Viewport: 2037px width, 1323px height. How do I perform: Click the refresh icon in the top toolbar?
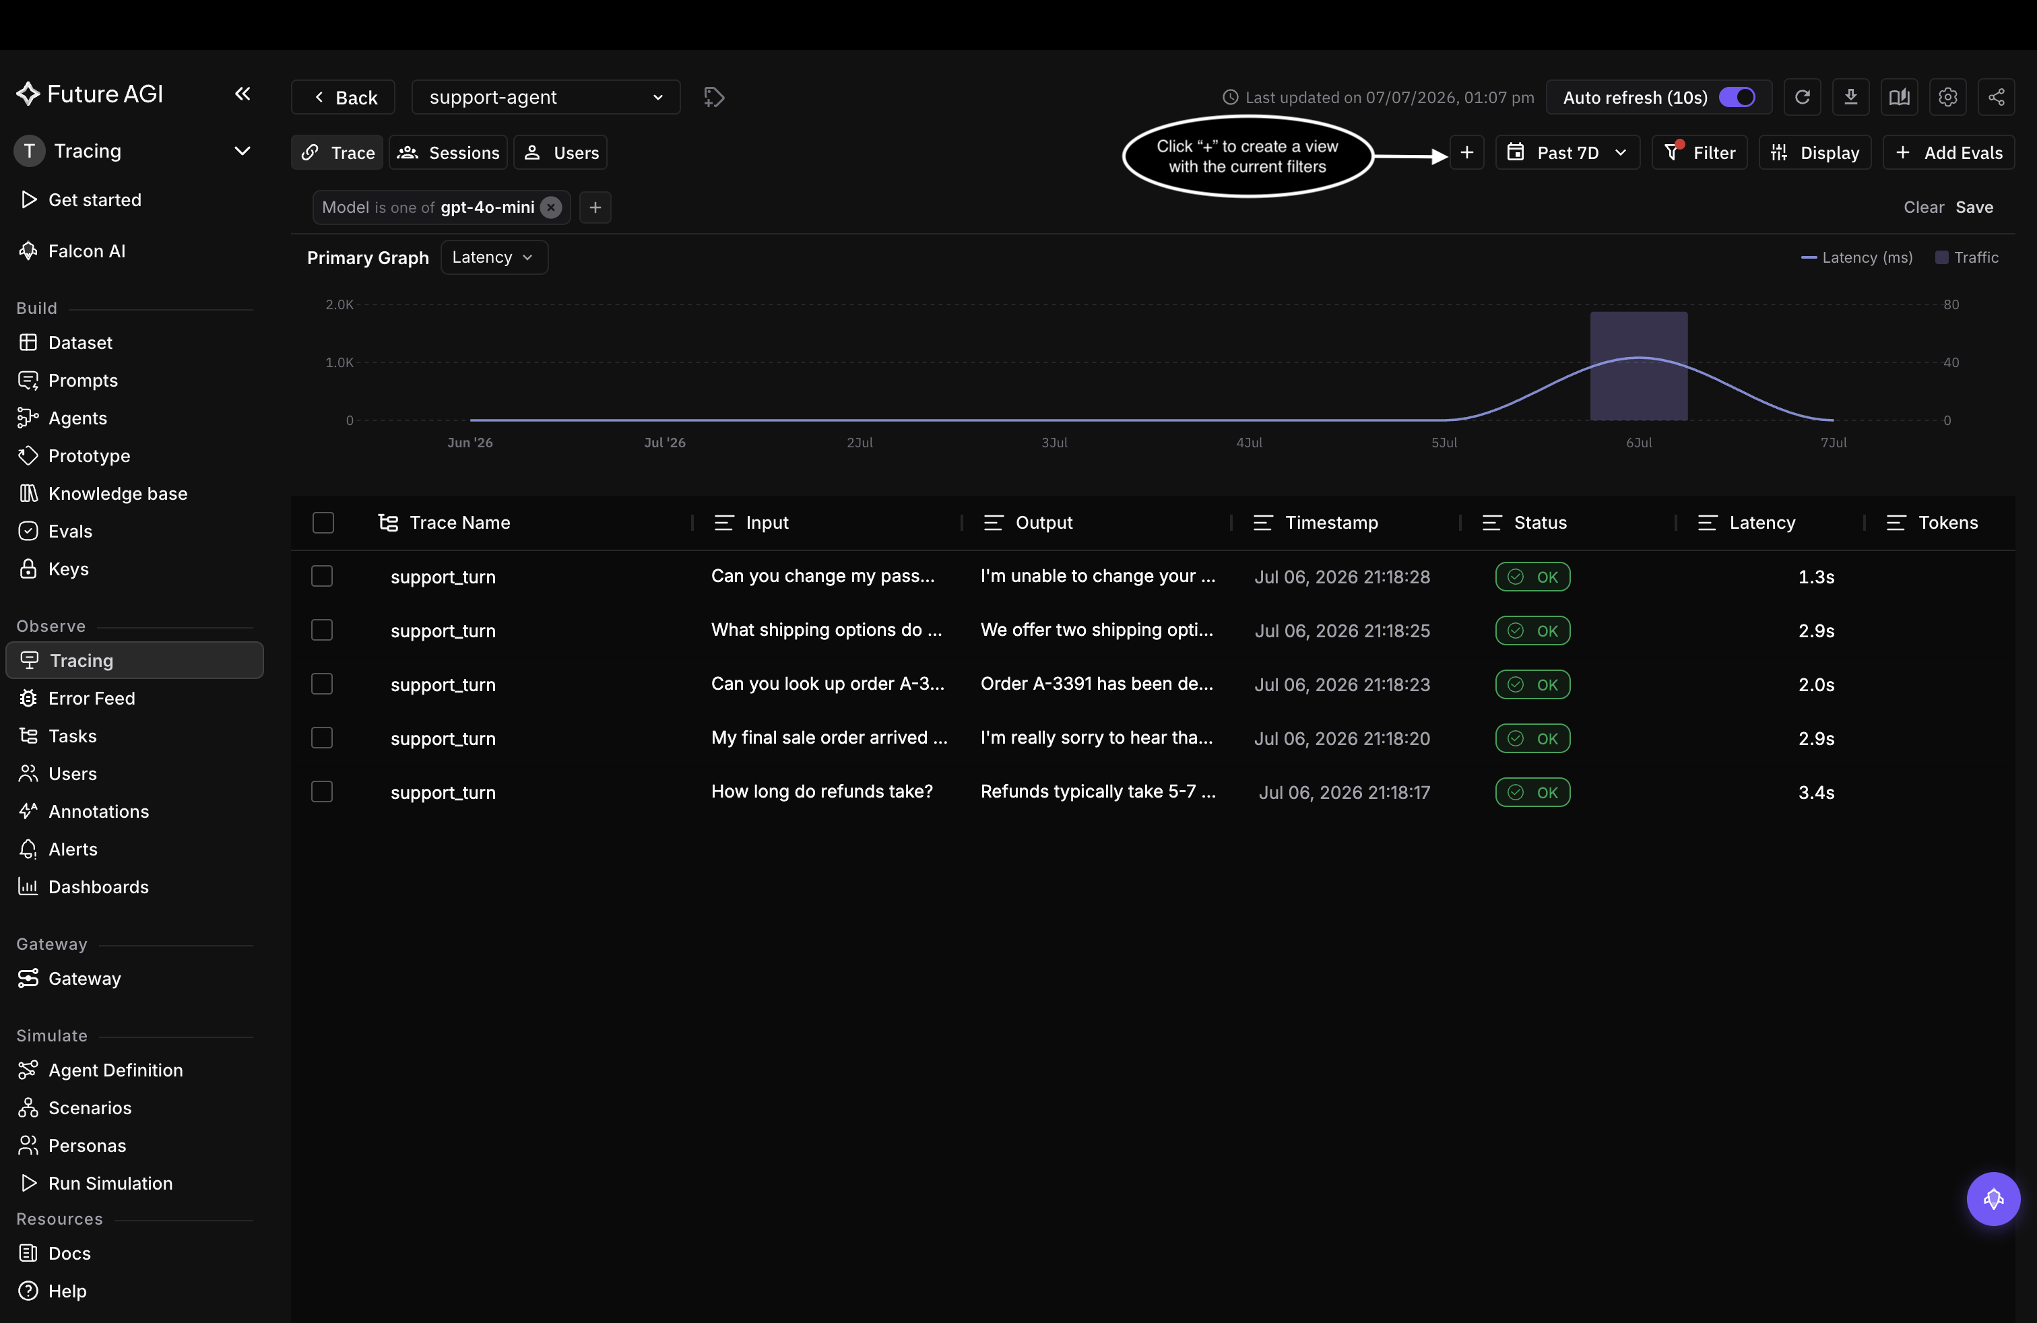click(x=1802, y=98)
